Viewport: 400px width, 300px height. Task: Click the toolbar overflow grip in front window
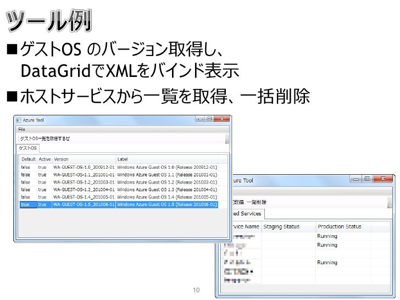[x=227, y=139]
